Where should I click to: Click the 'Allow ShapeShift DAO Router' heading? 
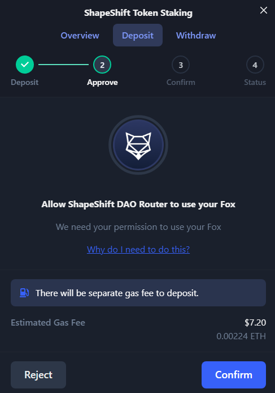pos(138,204)
